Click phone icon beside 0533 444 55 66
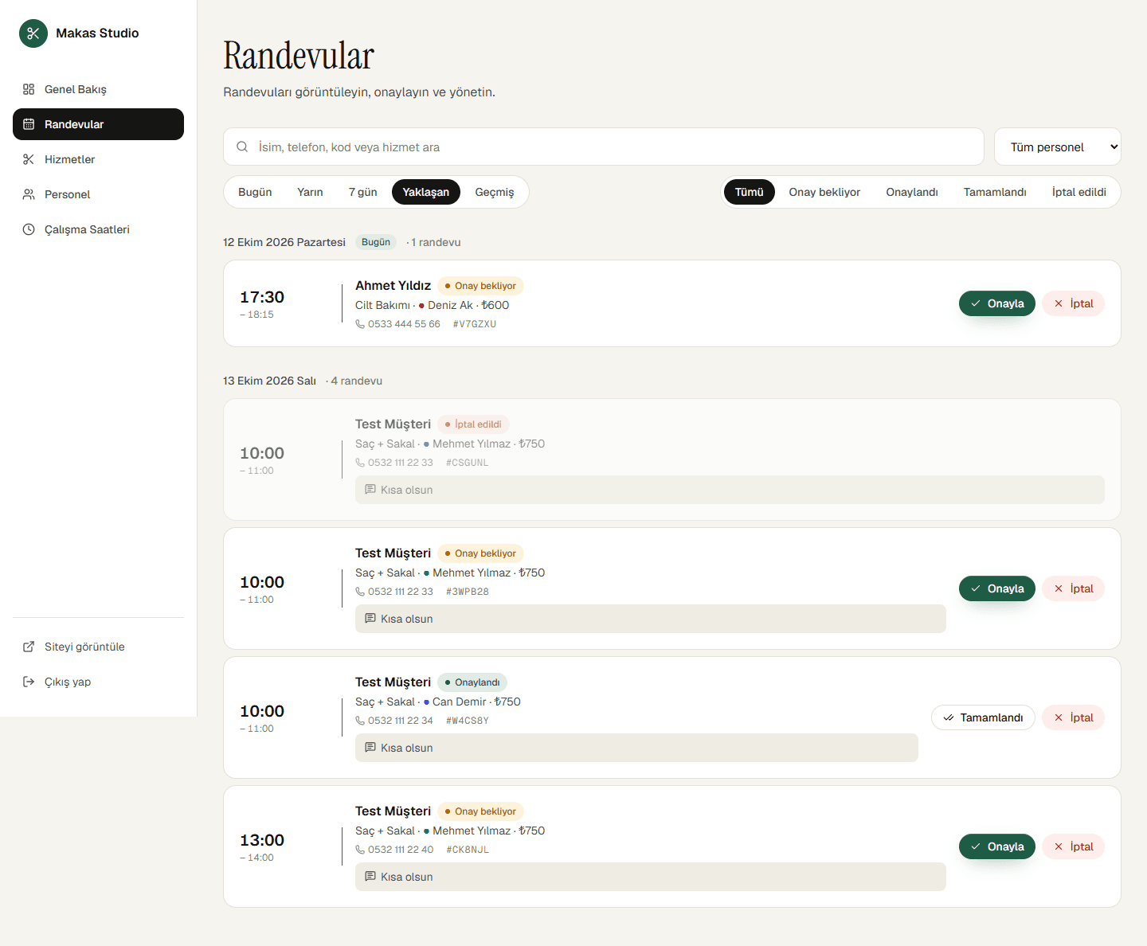Screen dimensions: 1147x946 click(x=360, y=324)
